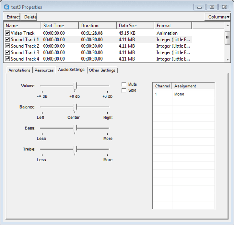Sort by Duration column header

(x=97, y=25)
